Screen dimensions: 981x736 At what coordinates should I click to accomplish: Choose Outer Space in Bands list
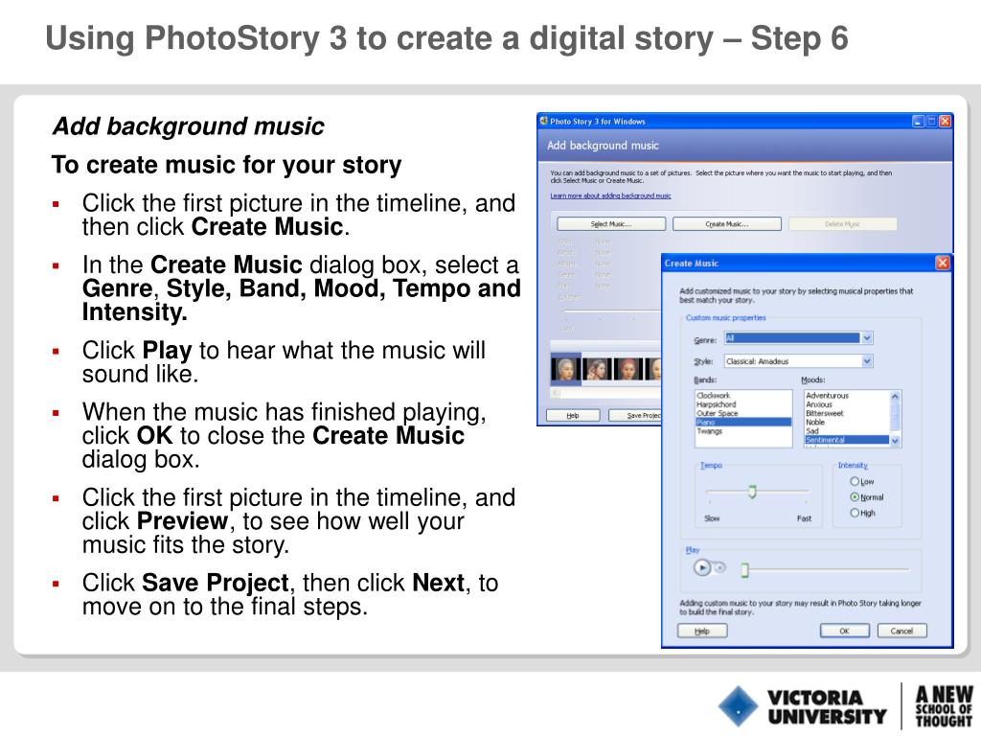743,413
